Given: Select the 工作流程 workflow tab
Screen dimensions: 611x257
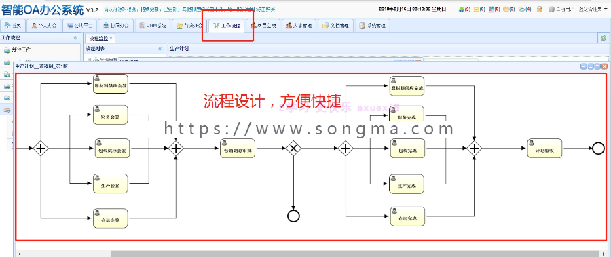Looking at the screenshot, I should (227, 26).
